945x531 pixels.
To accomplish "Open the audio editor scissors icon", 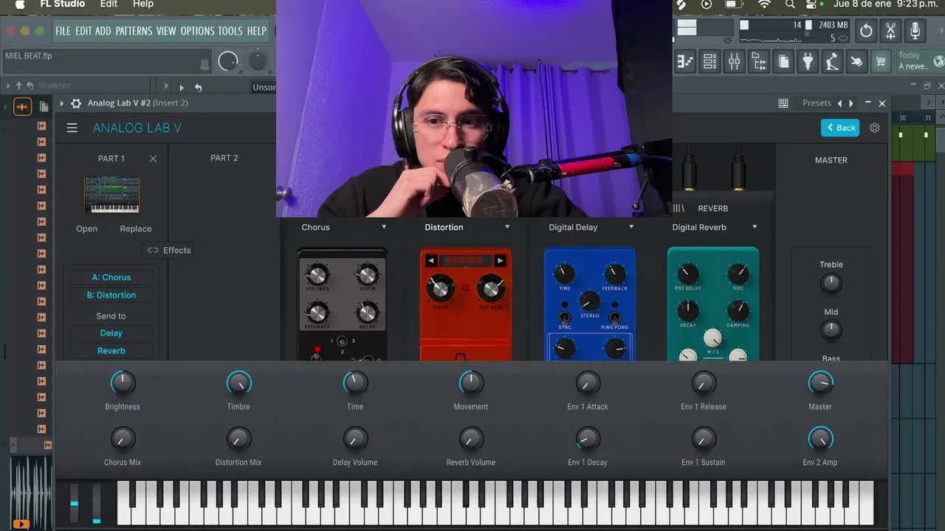I will tap(890, 31).
